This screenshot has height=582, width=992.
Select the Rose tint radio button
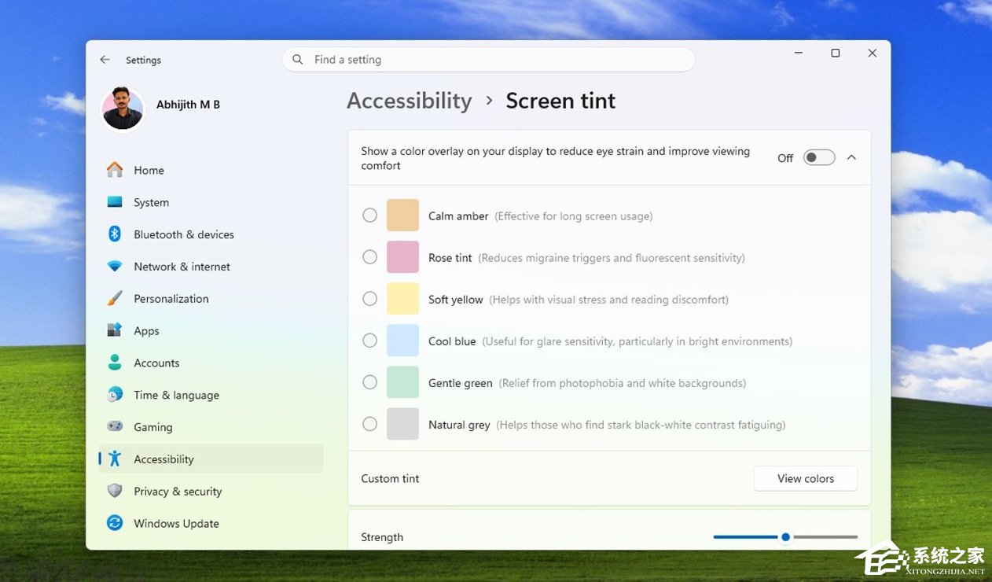(x=369, y=257)
